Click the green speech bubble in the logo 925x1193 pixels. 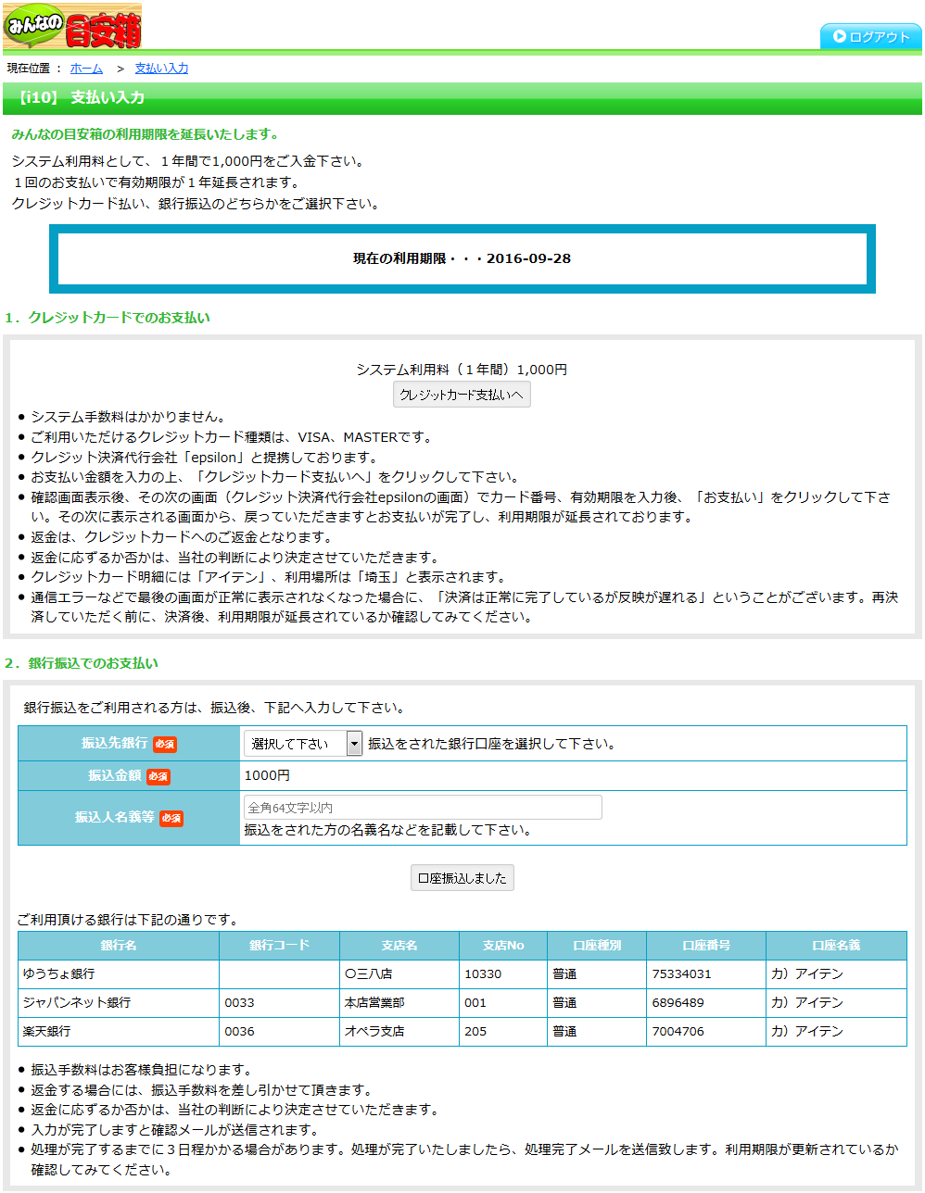pos(32,26)
